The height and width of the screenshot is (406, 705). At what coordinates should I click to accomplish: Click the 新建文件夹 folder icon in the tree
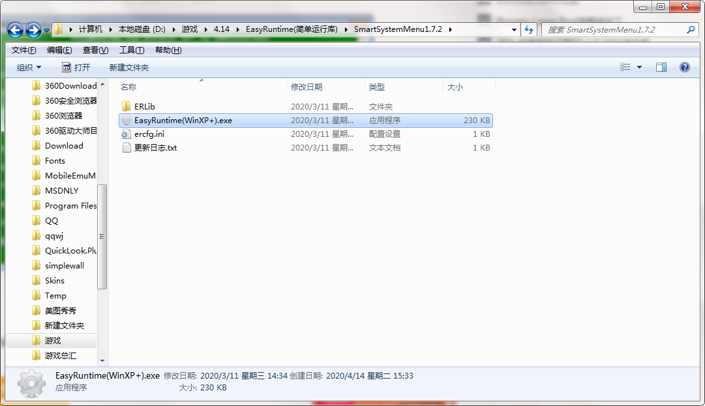tap(37, 326)
